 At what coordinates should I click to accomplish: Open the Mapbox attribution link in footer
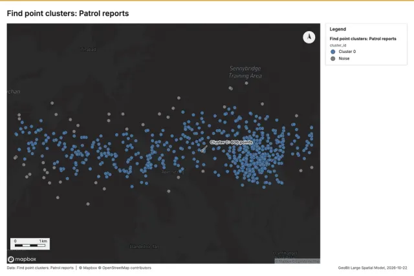point(88,268)
